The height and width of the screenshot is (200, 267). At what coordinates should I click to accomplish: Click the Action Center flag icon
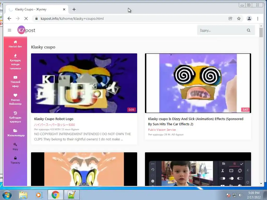pyautogui.click(x=228, y=195)
